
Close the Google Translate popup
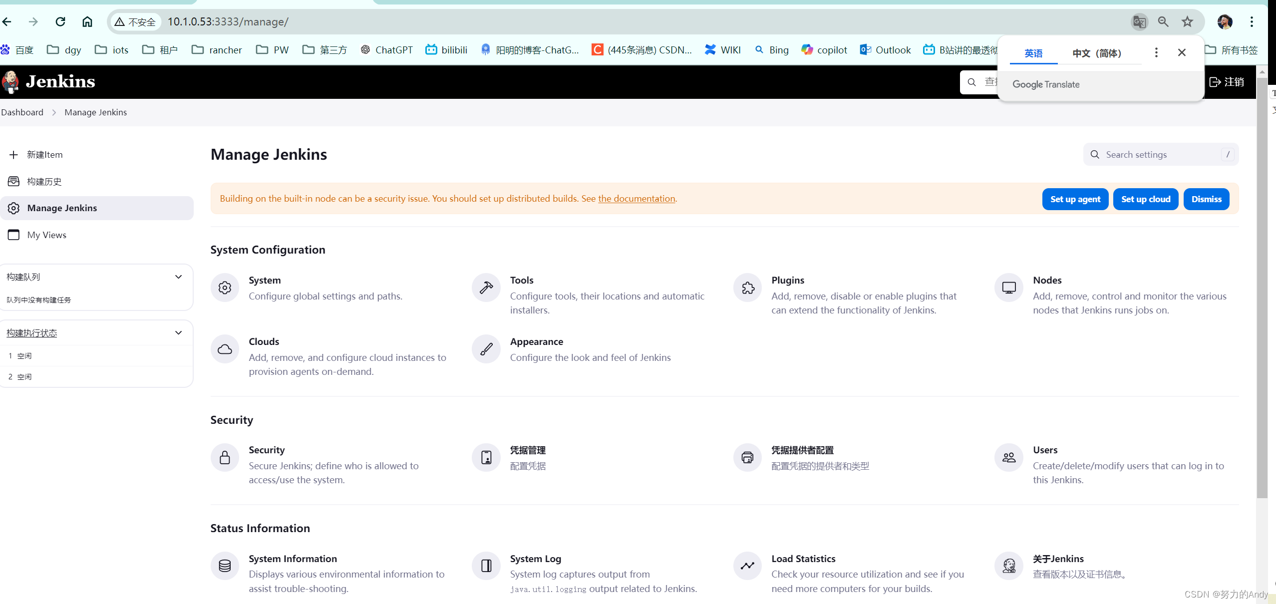coord(1182,52)
